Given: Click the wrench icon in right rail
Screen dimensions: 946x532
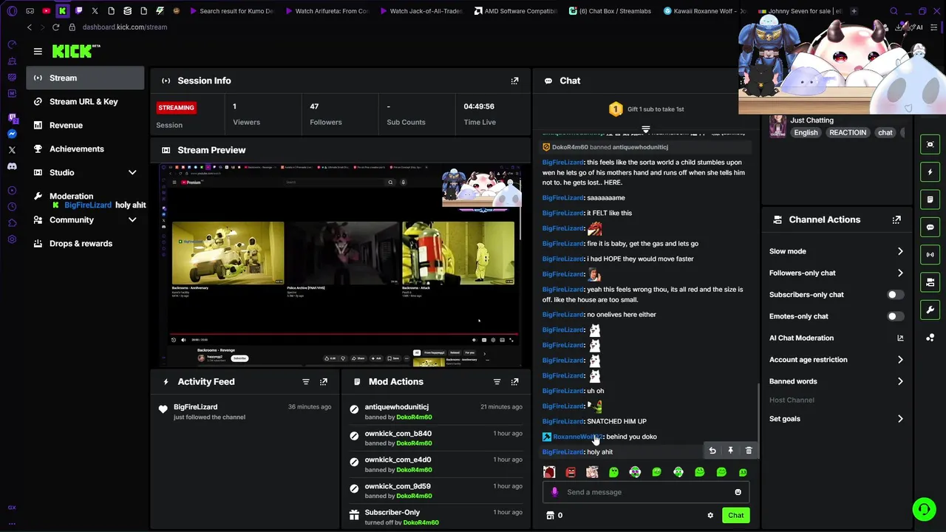Looking at the screenshot, I should [x=930, y=310].
